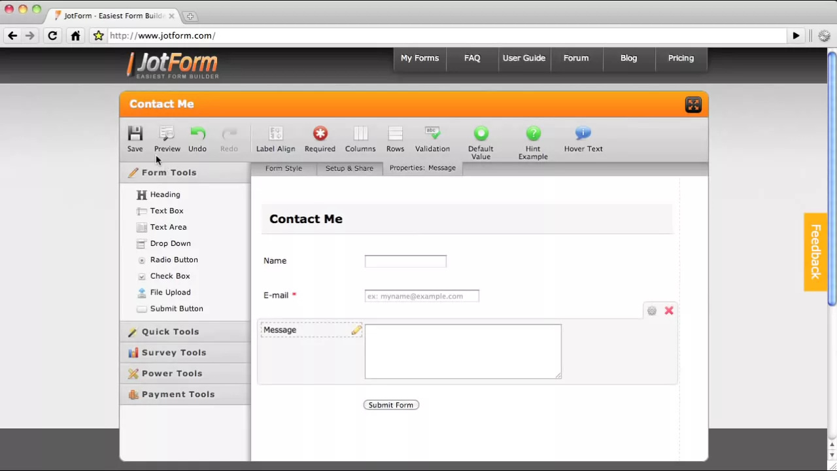This screenshot has height=471, width=837.
Task: View the Pricing page
Action: pyautogui.click(x=681, y=58)
